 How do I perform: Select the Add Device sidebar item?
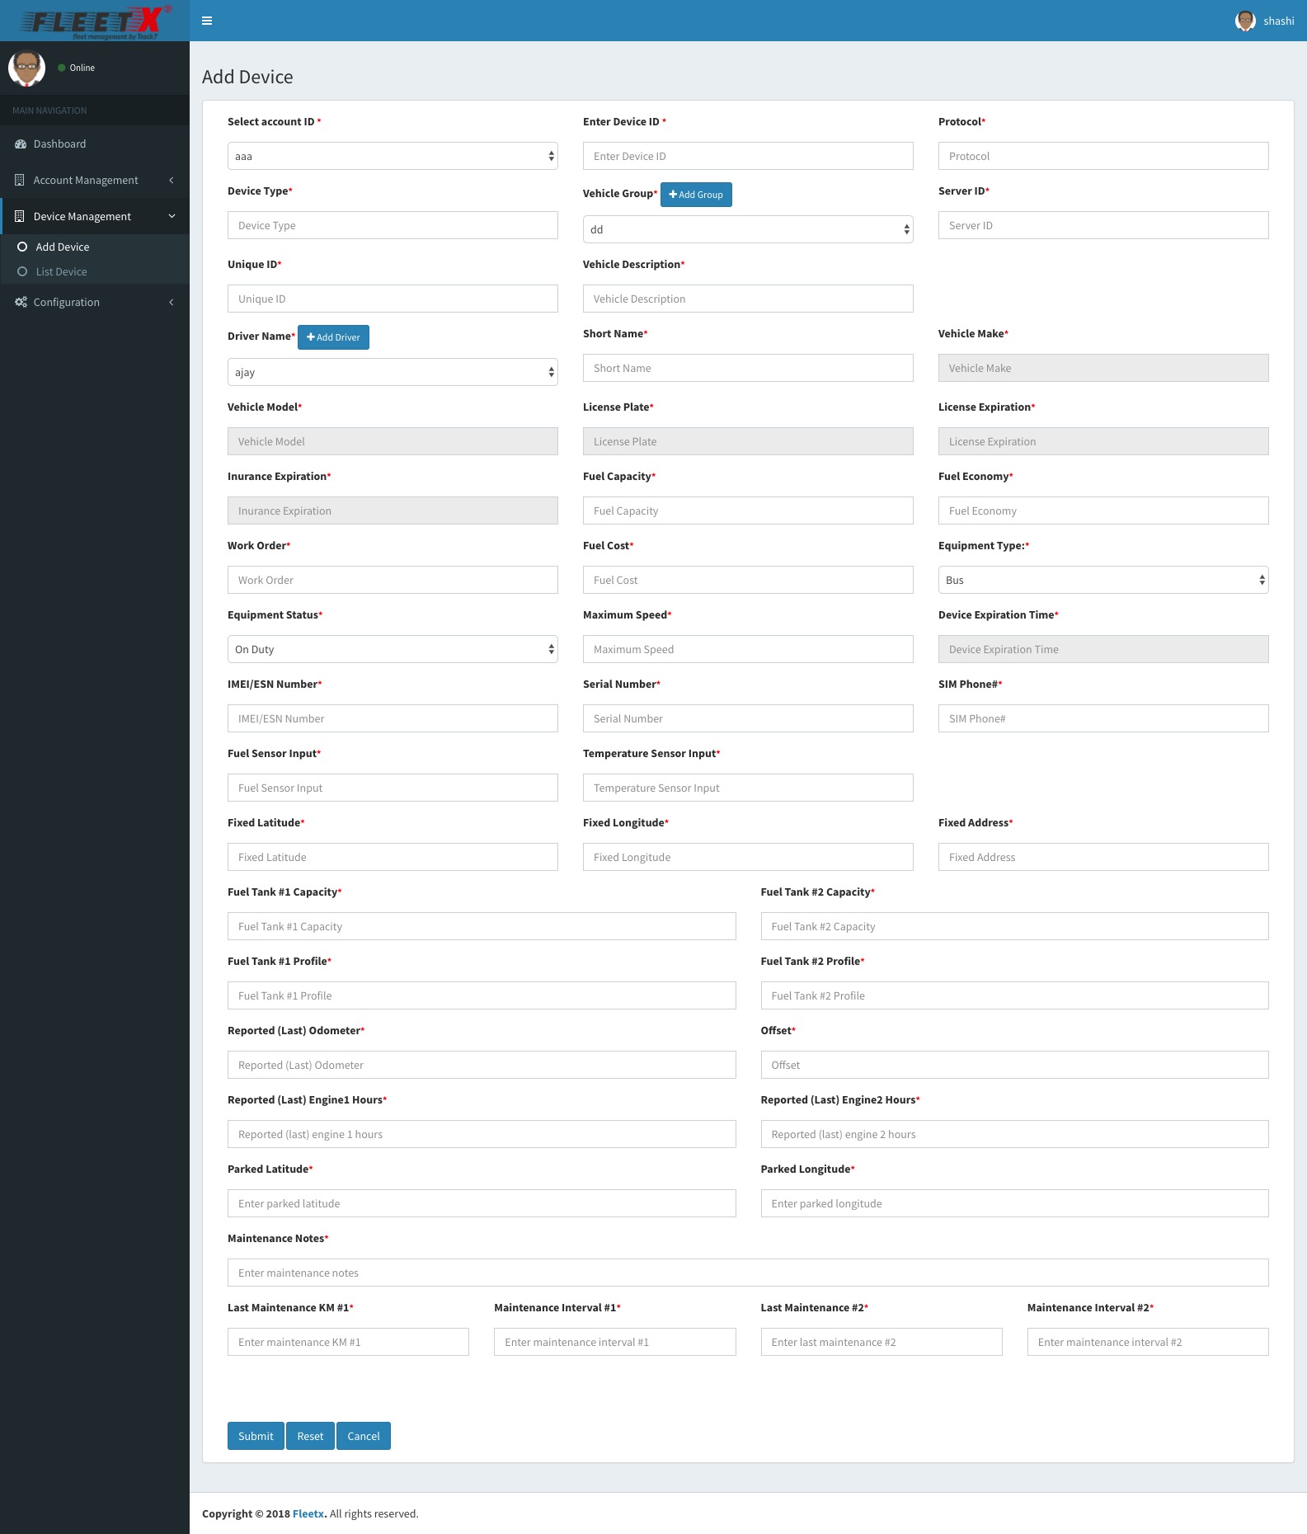63,247
